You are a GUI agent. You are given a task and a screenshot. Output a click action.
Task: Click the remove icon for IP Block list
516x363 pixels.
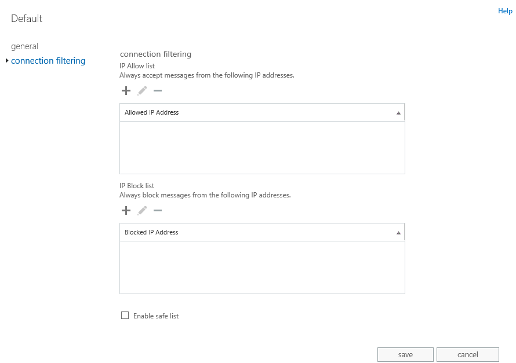click(x=157, y=211)
